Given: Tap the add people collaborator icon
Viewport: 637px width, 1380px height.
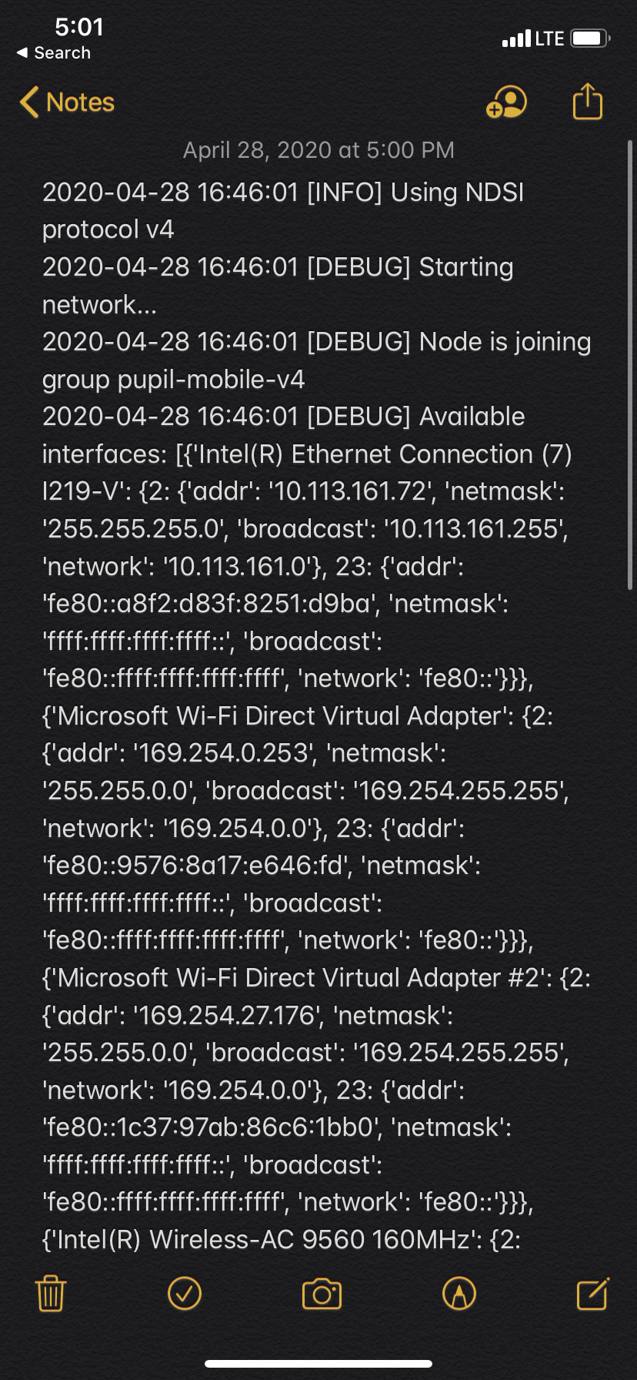Looking at the screenshot, I should (x=506, y=102).
